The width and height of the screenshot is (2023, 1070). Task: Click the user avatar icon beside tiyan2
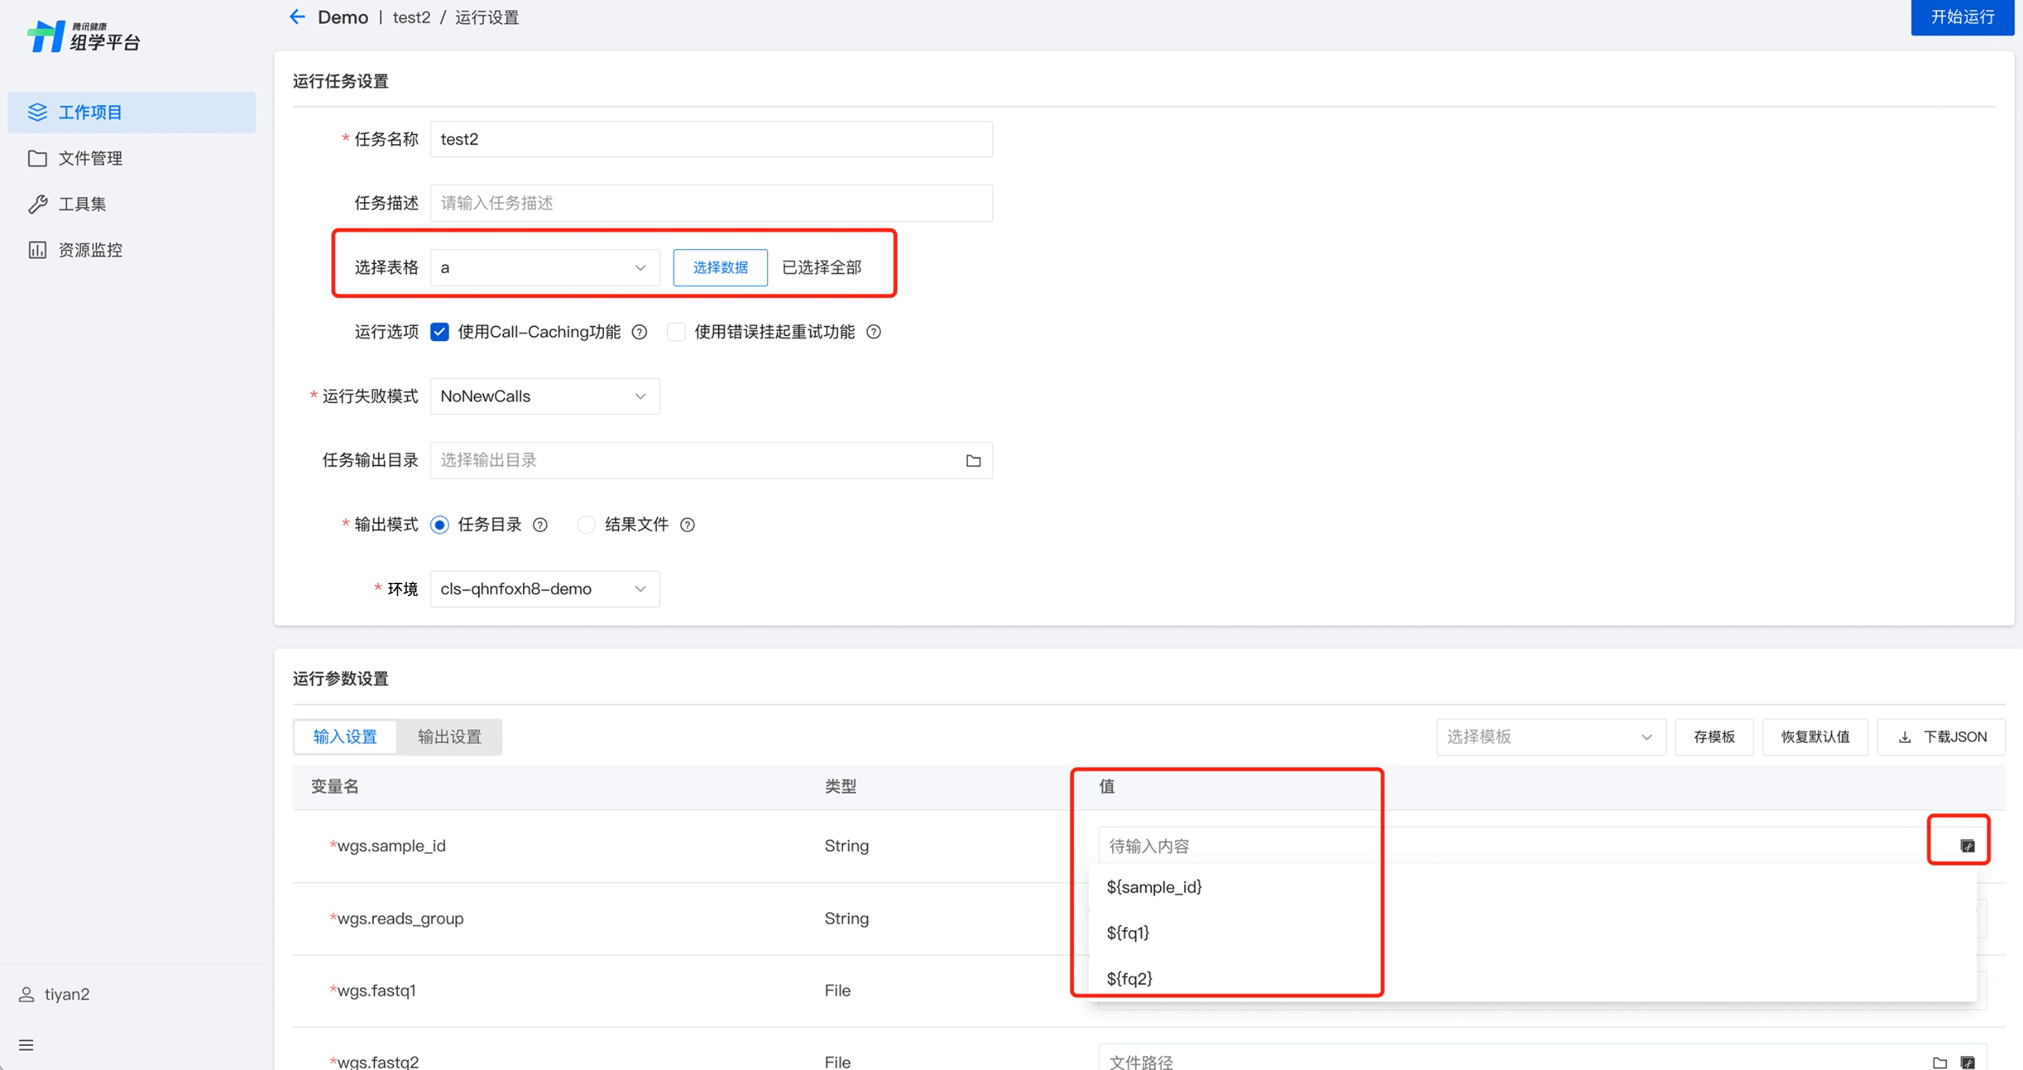point(26,994)
